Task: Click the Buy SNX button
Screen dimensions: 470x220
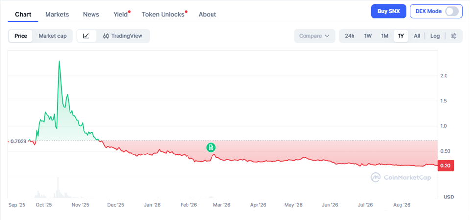Action: click(388, 11)
